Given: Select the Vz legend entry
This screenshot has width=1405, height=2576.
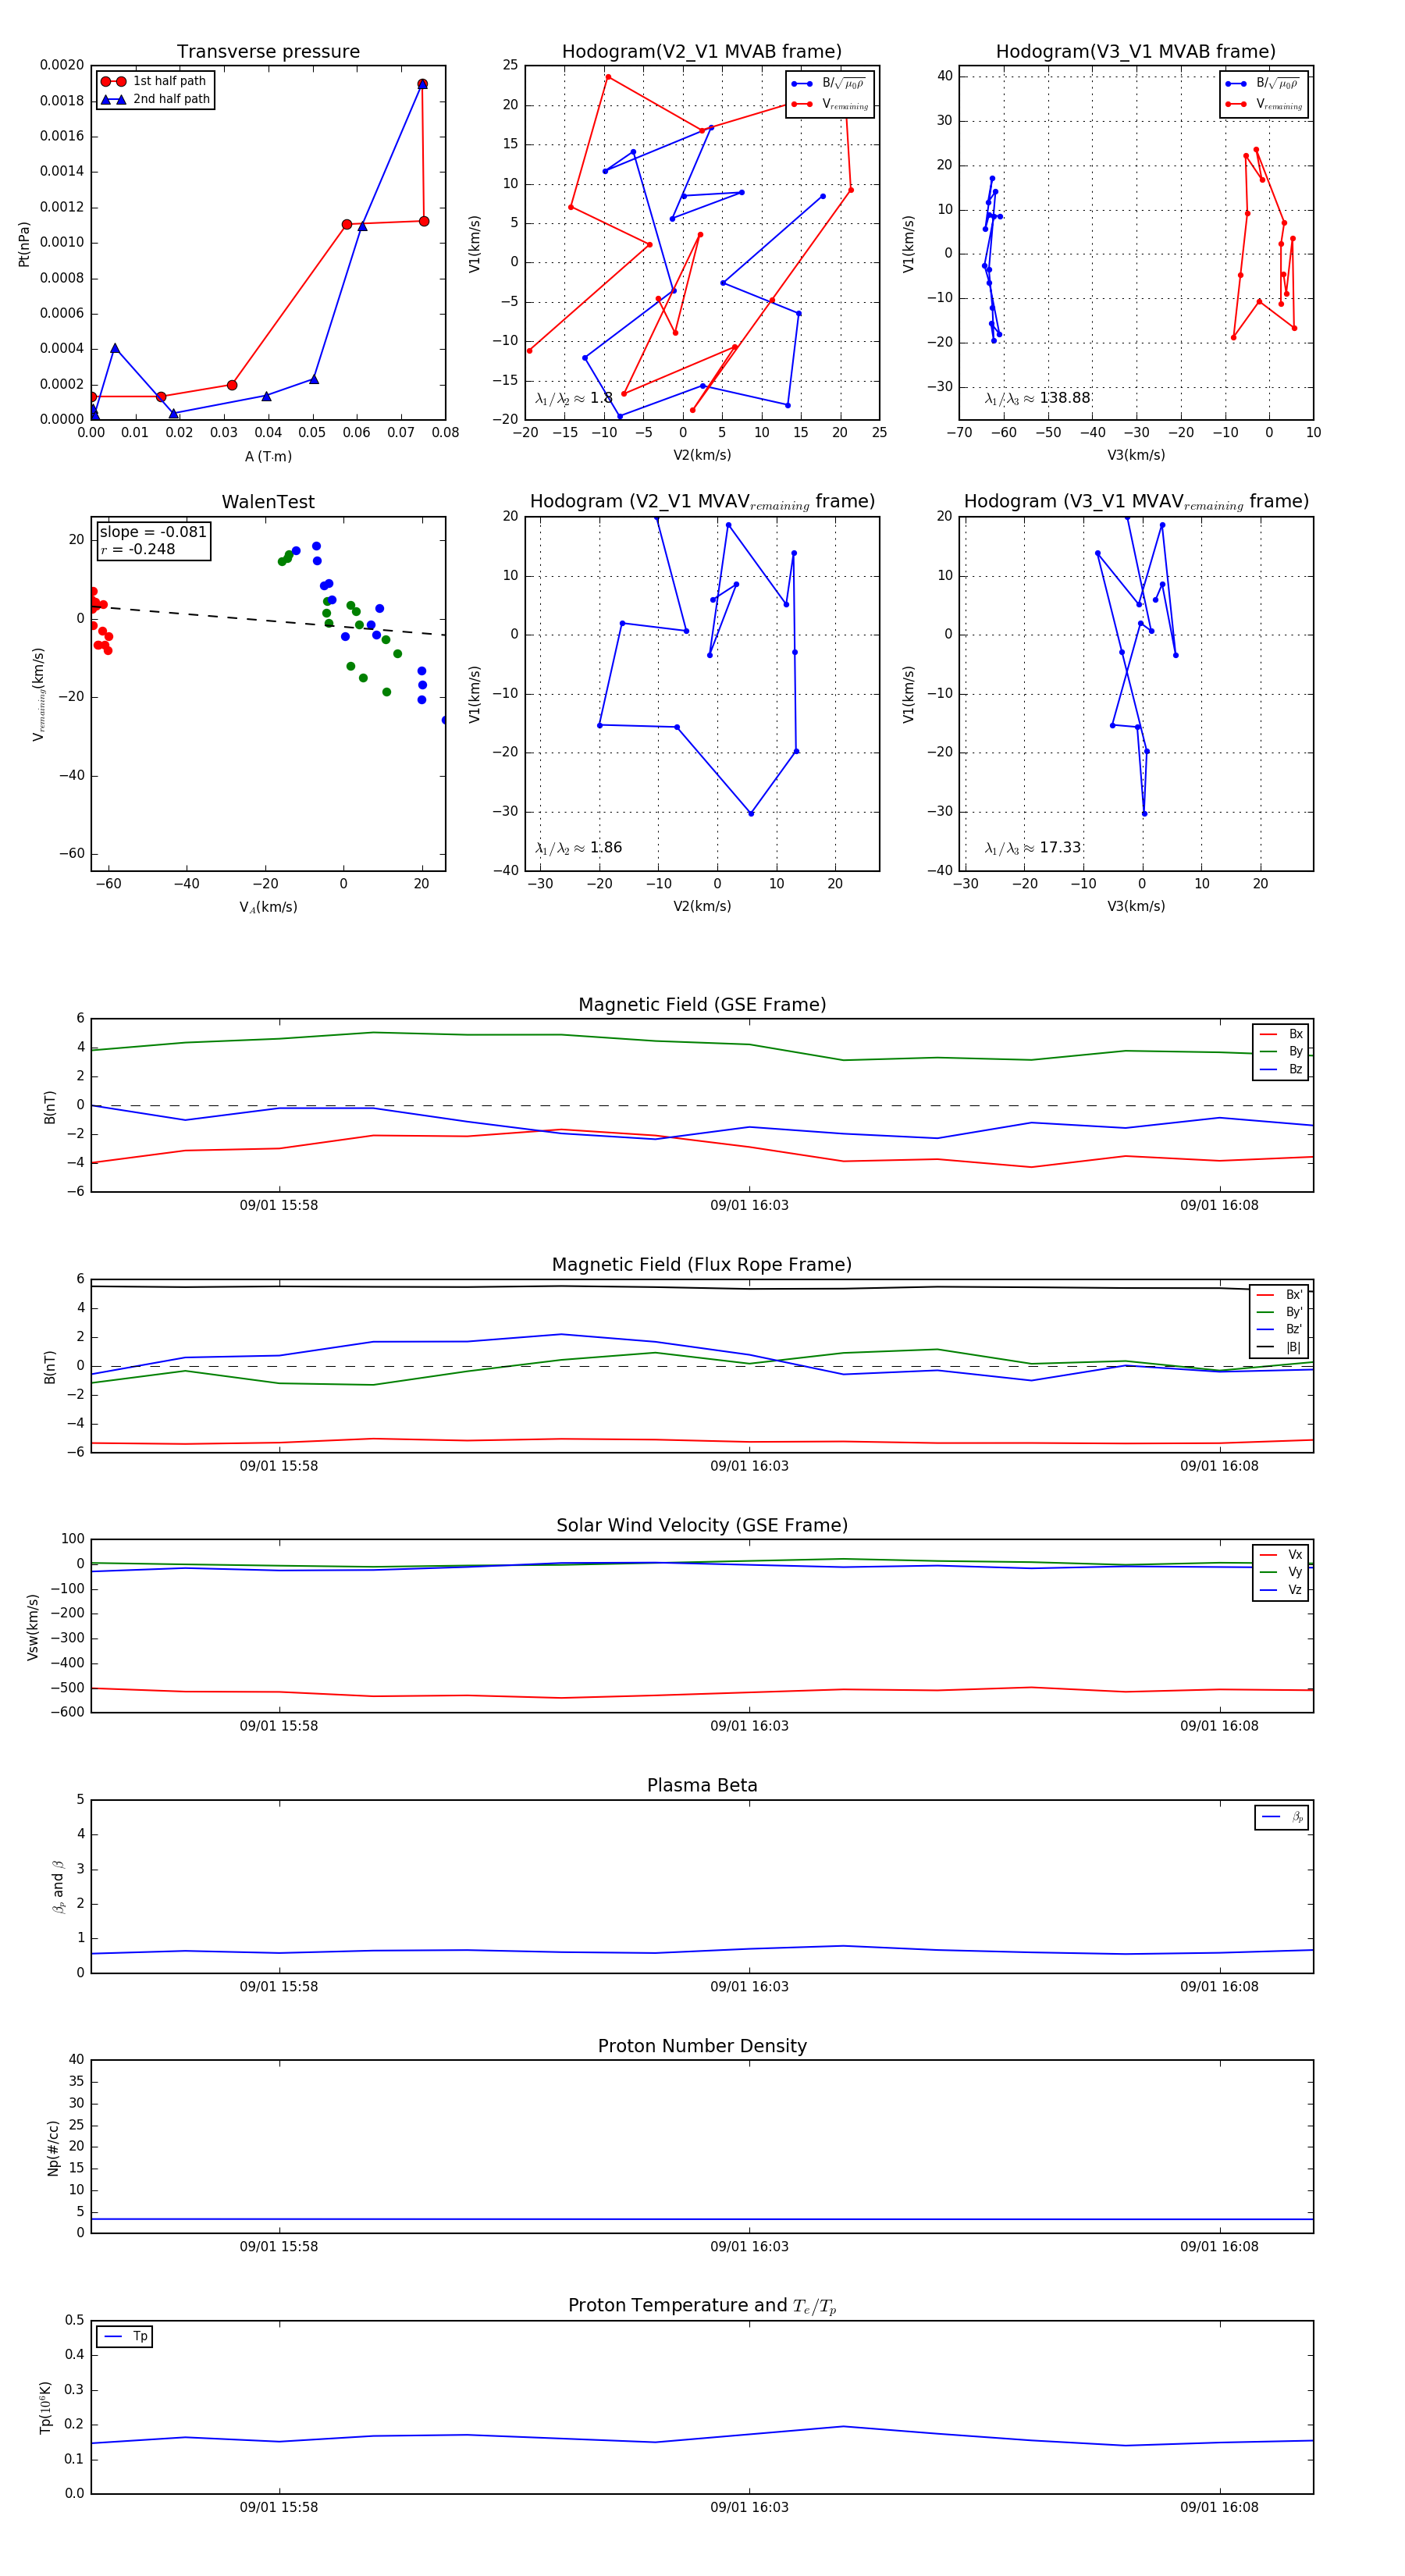Looking at the screenshot, I should (1281, 1590).
